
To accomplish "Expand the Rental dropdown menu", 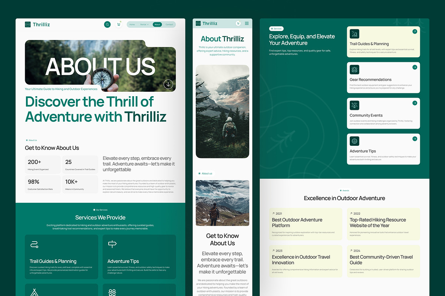I will tap(144, 24).
